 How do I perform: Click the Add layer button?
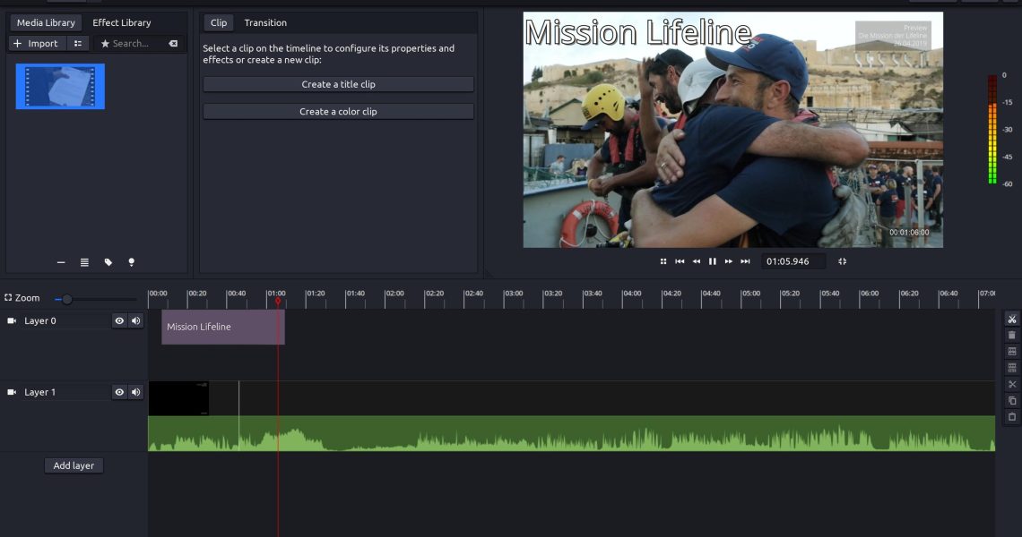point(74,465)
